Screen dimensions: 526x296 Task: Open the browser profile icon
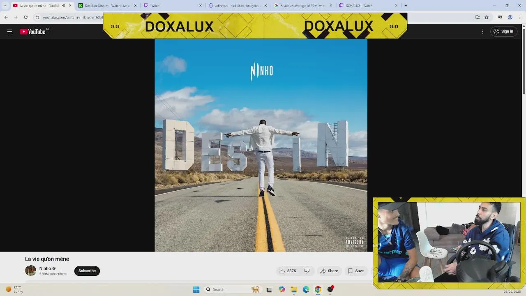click(x=510, y=17)
